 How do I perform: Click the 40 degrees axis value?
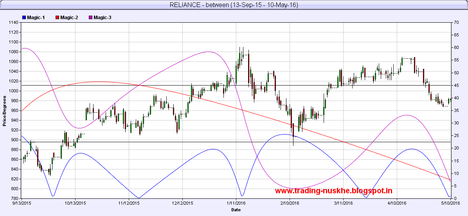456,98
